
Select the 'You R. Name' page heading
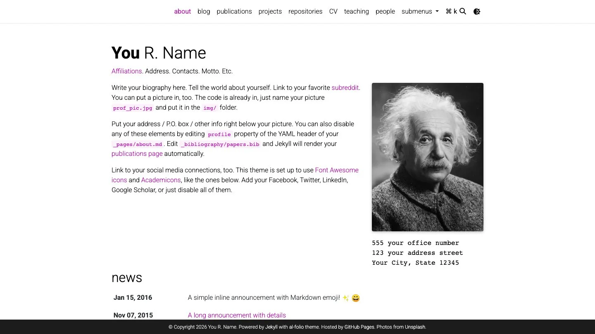tap(159, 53)
